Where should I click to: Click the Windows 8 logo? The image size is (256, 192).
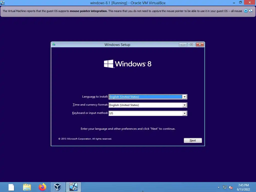click(128, 64)
